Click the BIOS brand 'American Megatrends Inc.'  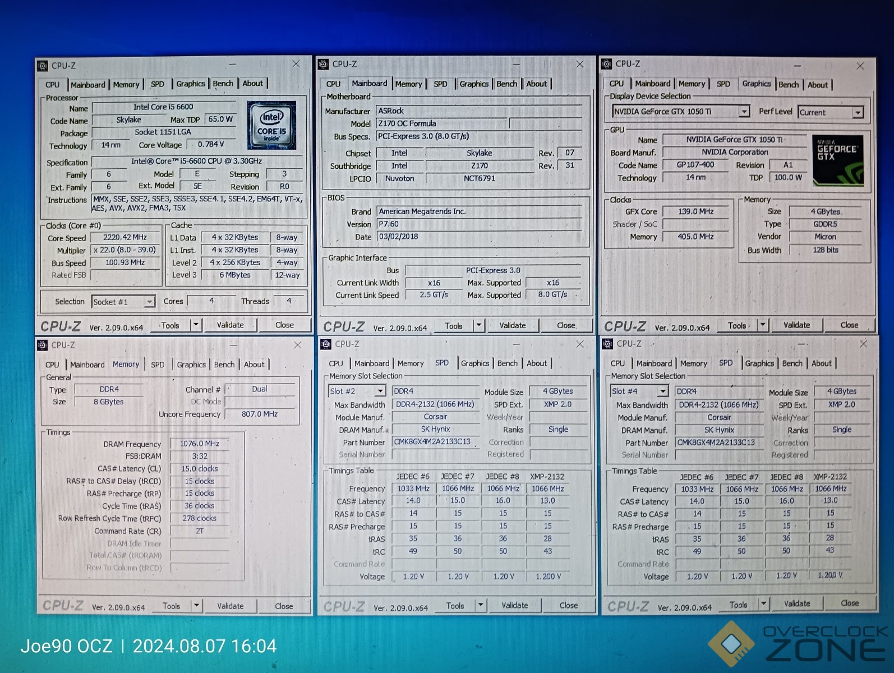[x=480, y=211]
